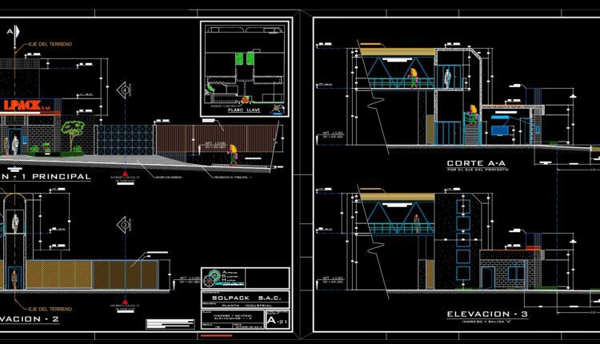Click the red triangle marker below Elevation 1
This screenshot has width=600, height=344.
(x=125, y=174)
